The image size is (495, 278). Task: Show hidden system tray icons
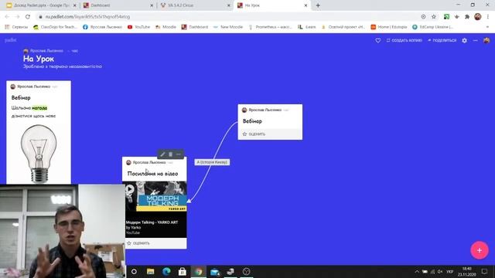pos(417,271)
